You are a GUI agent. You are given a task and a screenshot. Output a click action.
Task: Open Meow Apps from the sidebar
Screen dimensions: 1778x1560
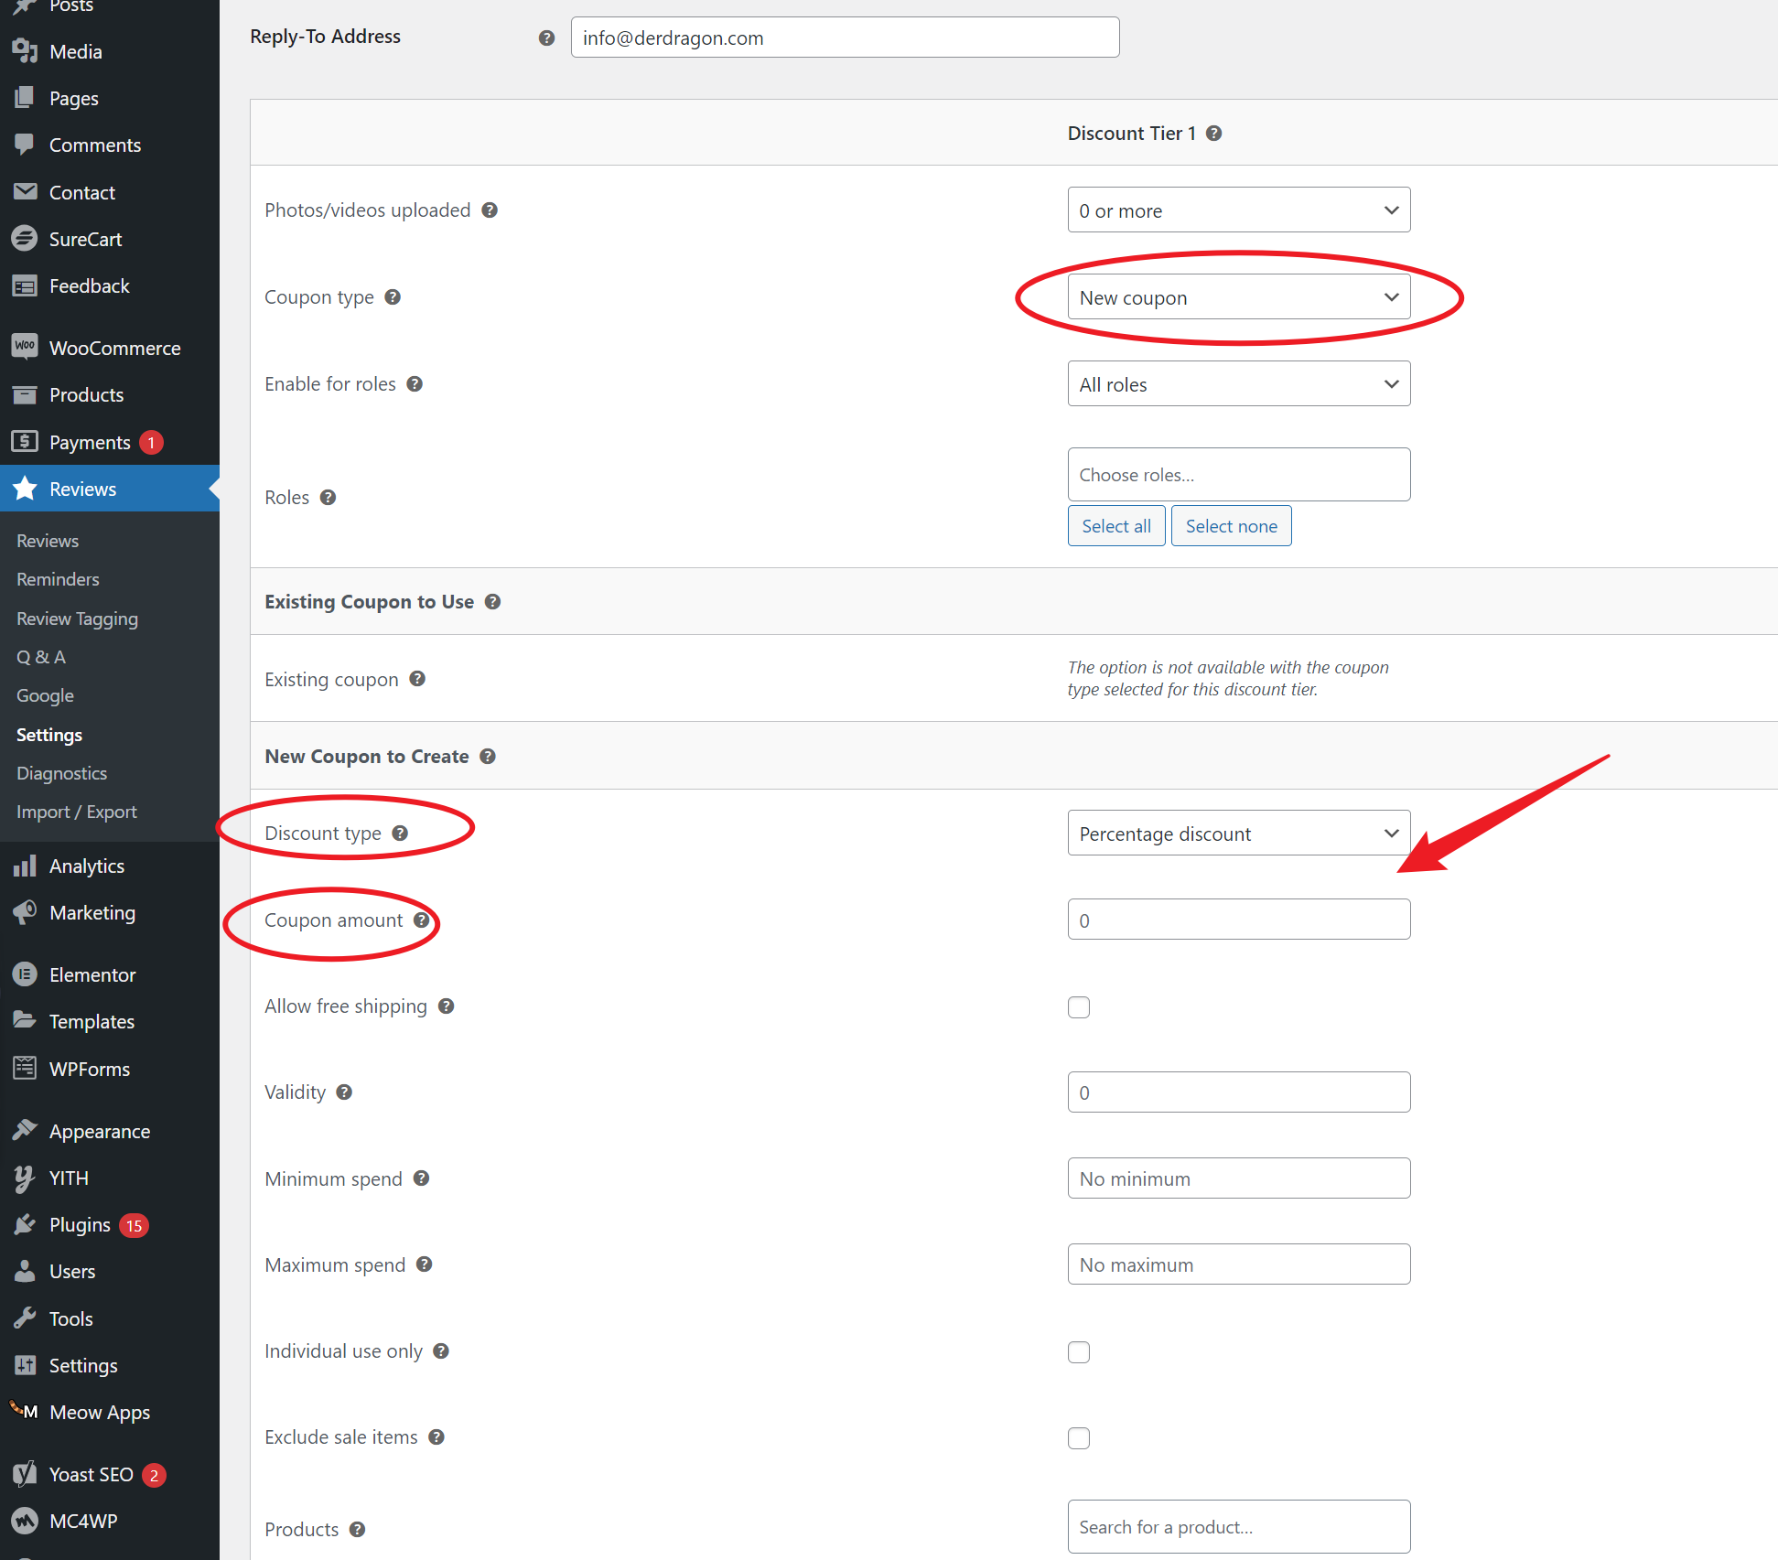(99, 1412)
